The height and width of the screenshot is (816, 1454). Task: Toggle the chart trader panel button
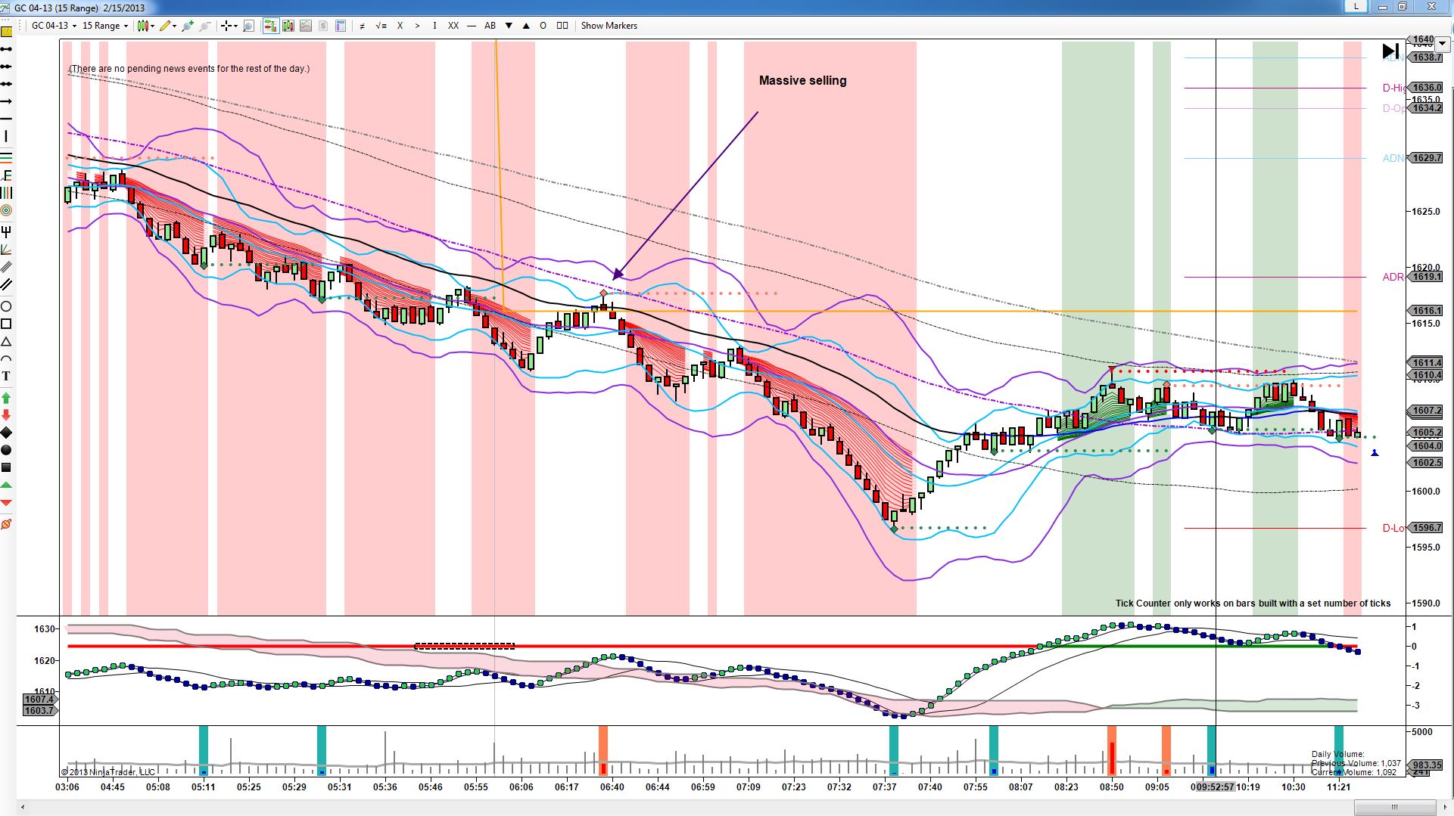click(x=270, y=26)
